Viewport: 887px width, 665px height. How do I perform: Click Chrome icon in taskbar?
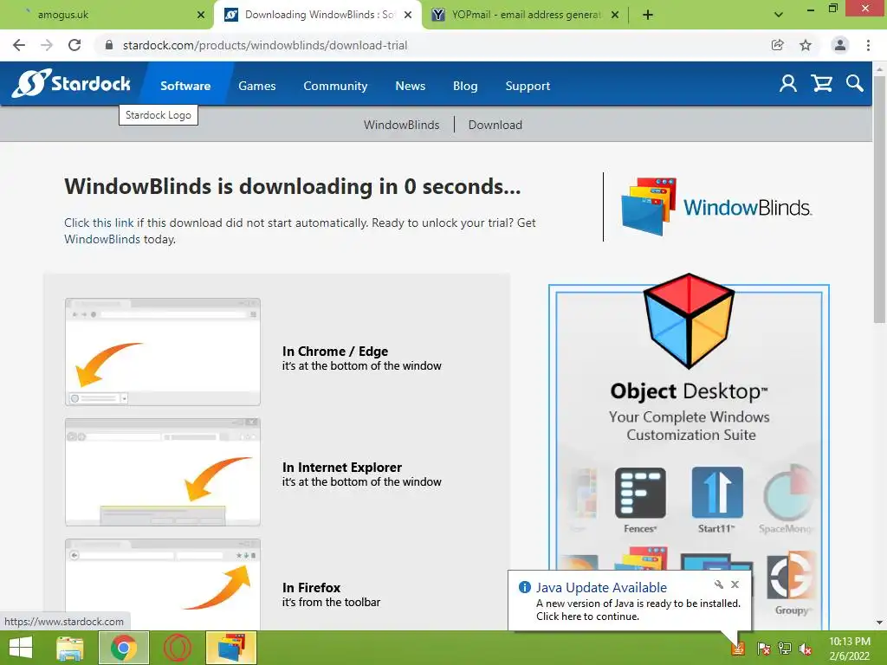pos(124,648)
